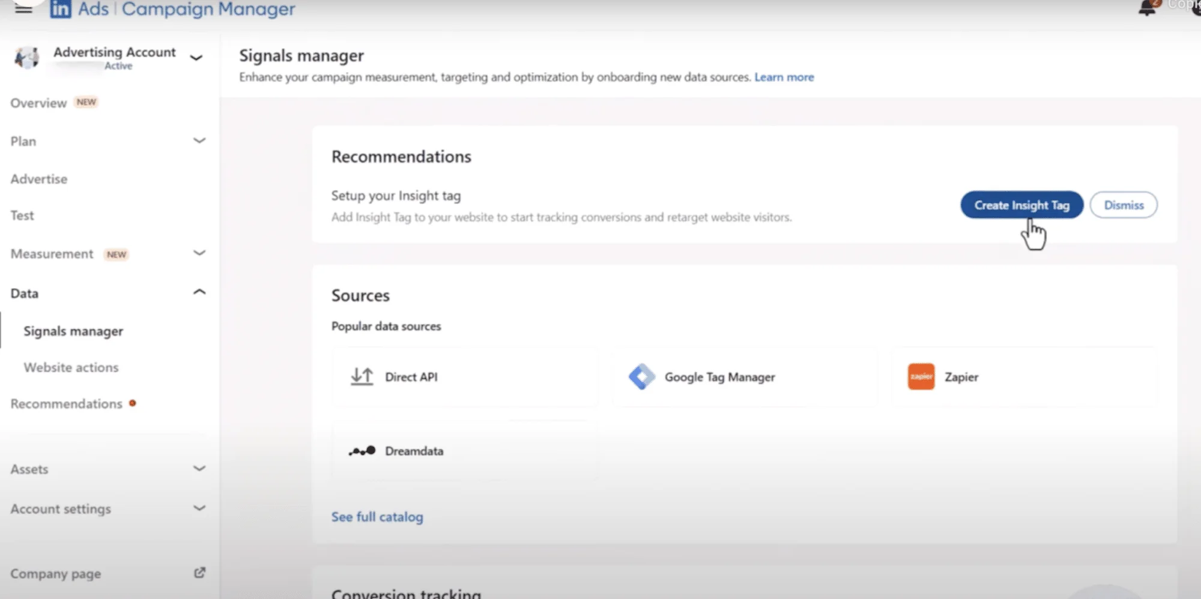The width and height of the screenshot is (1201, 599).
Task: Open the Plan menu item
Action: tap(23, 142)
